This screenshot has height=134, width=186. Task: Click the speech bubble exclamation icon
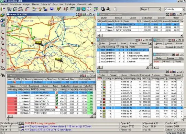click(x=89, y=9)
